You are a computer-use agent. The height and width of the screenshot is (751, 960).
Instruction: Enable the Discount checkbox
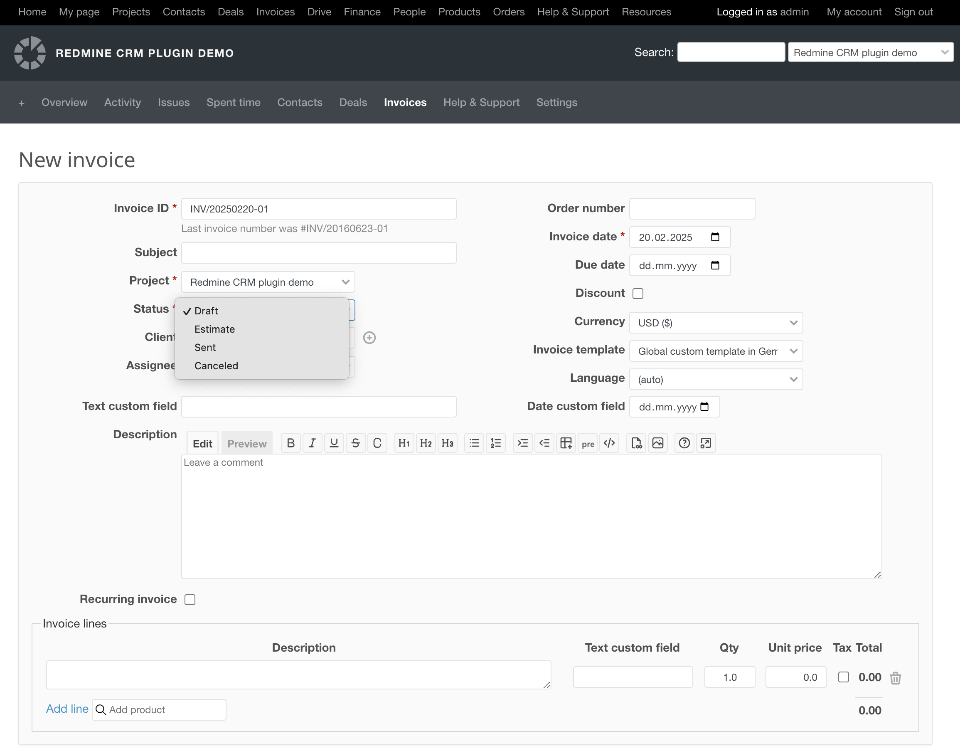click(x=638, y=294)
